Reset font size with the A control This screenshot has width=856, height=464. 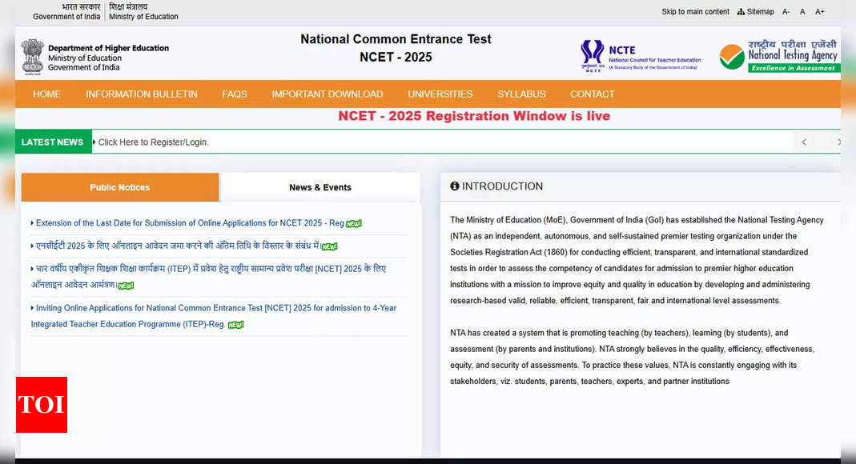[x=802, y=11]
